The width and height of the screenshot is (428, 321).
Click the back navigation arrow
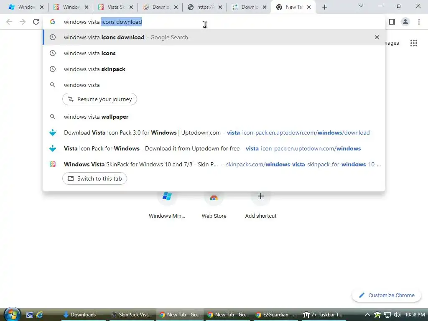pyautogui.click(x=9, y=22)
